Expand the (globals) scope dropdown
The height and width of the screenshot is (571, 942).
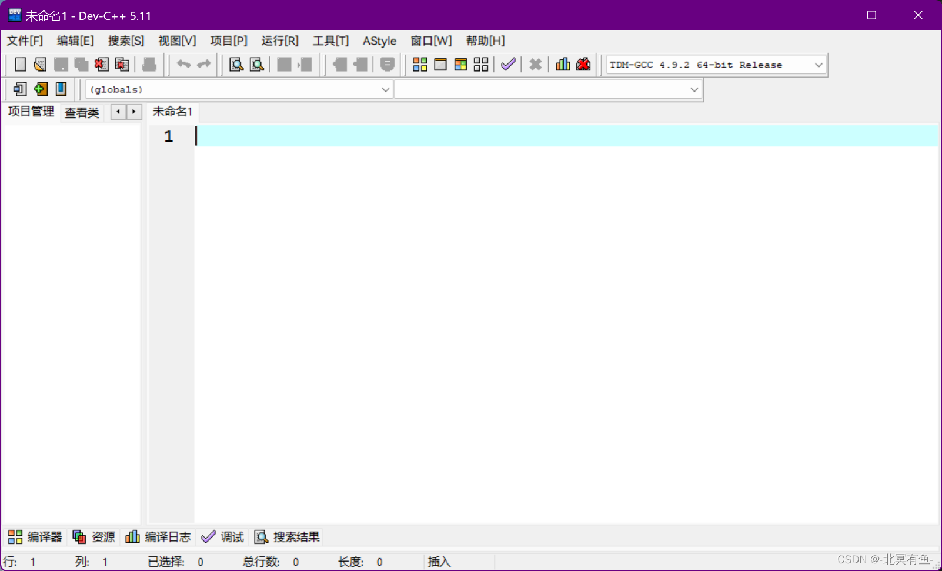[x=385, y=89]
